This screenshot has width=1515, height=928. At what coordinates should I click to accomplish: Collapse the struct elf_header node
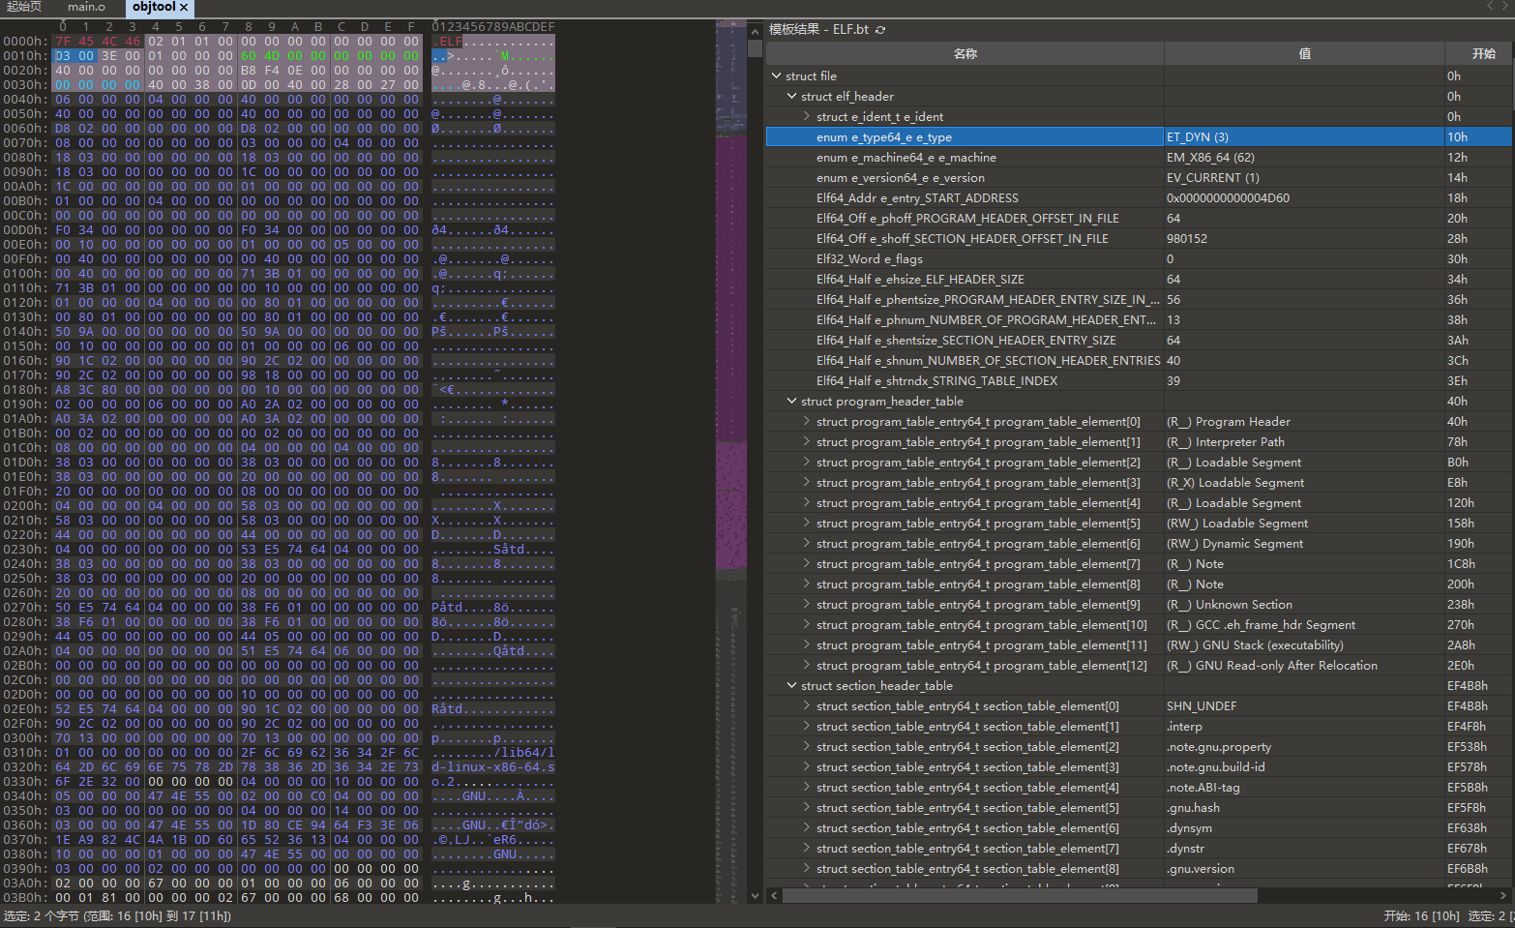[x=791, y=97]
